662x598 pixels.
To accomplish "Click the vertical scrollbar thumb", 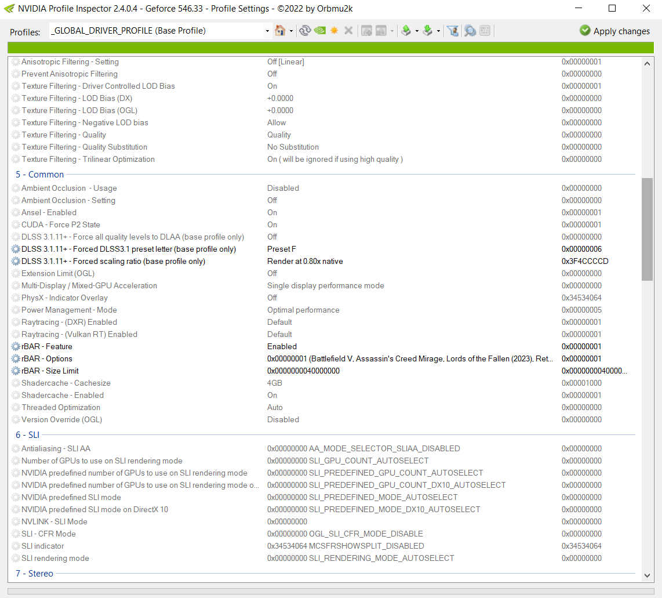I will [647, 229].
